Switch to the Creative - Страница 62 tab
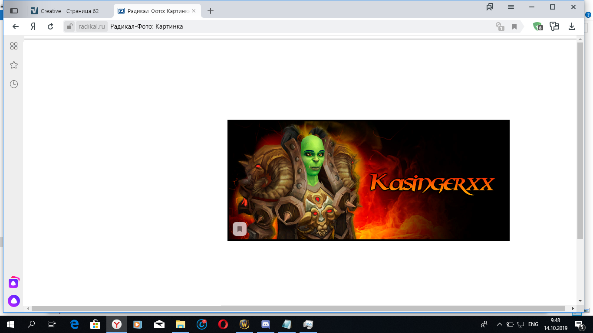593x333 pixels. tap(69, 11)
